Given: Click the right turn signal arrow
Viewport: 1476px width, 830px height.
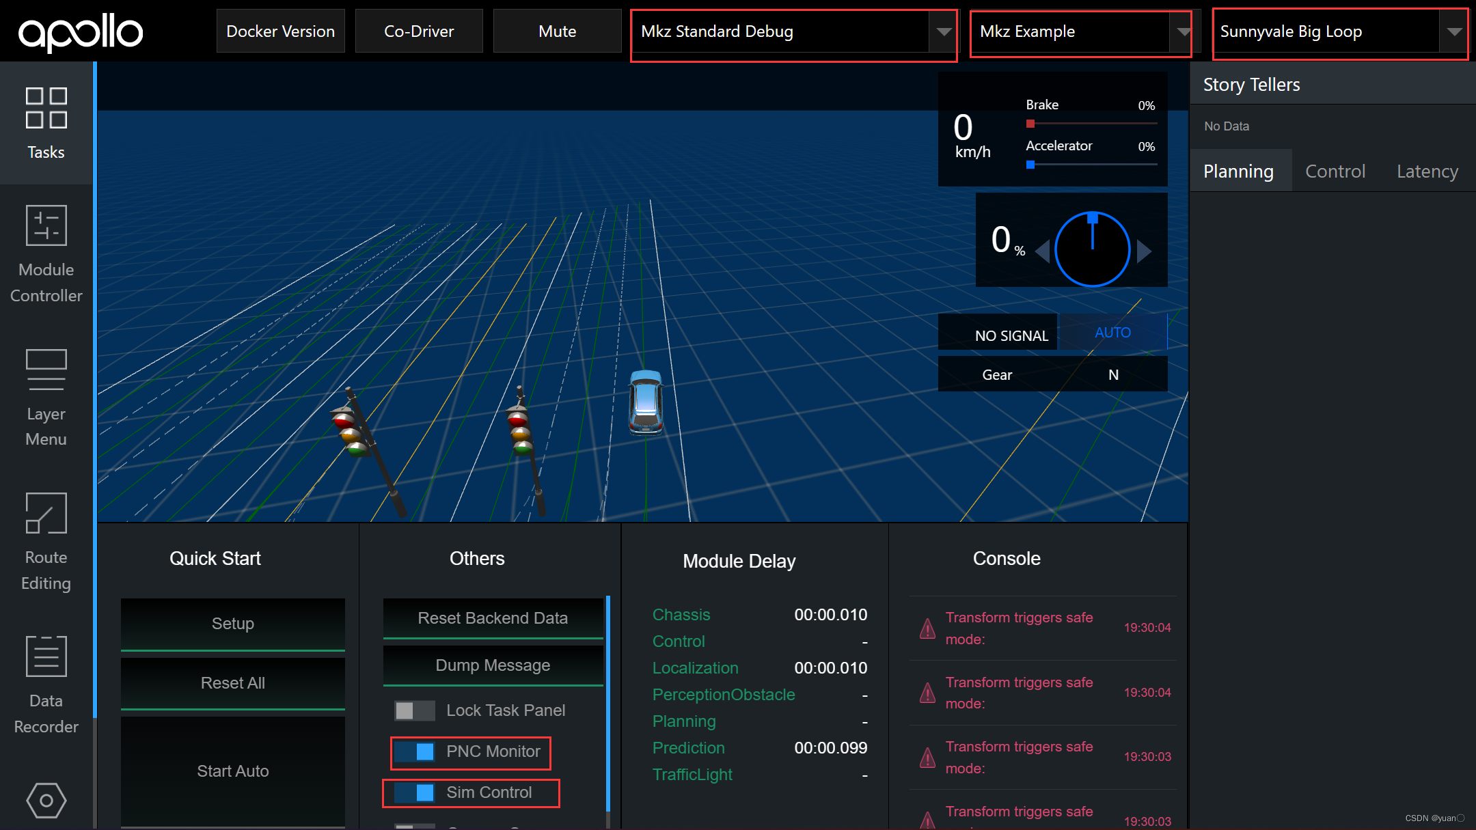Looking at the screenshot, I should pos(1144,251).
